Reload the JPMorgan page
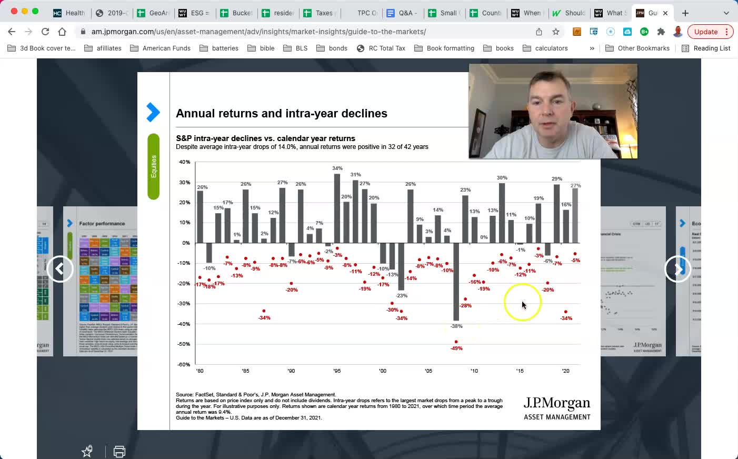Image resolution: width=738 pixels, height=459 pixels. 45,32
